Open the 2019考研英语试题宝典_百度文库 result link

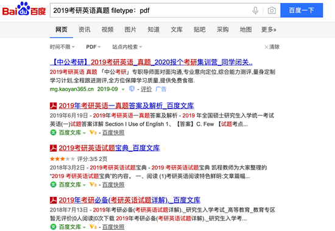click(x=109, y=148)
